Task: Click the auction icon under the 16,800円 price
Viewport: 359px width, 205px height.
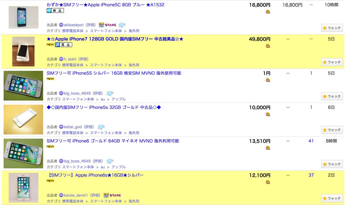Action: click(268, 12)
